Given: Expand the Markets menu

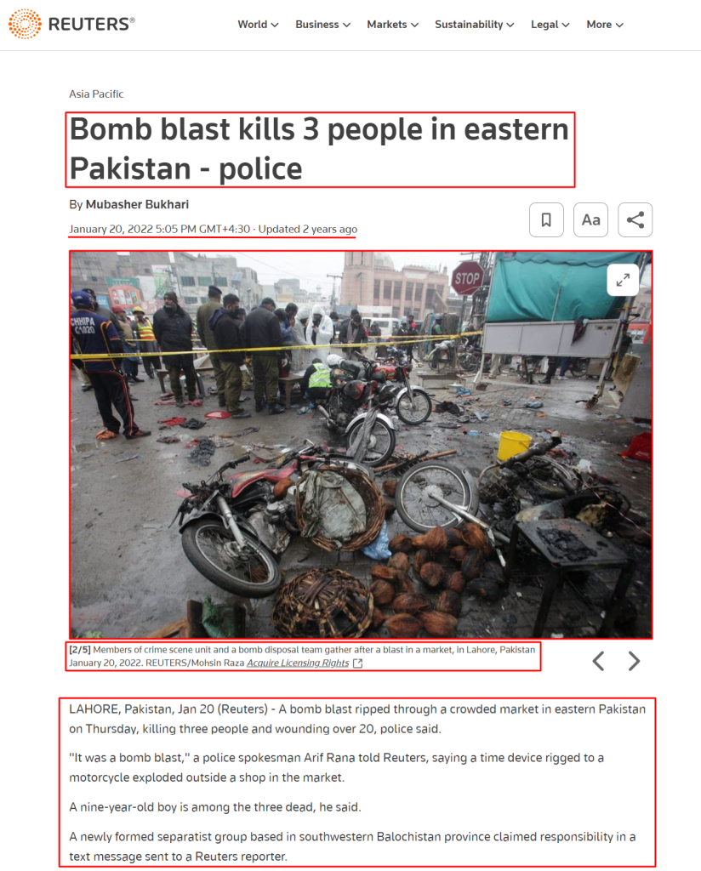Looking at the screenshot, I should coord(392,25).
